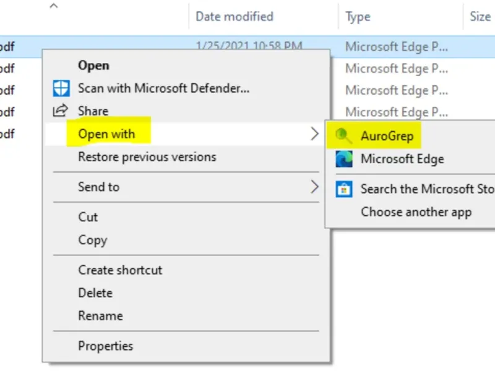Click the AuroGrep magnifier icon

342,135
